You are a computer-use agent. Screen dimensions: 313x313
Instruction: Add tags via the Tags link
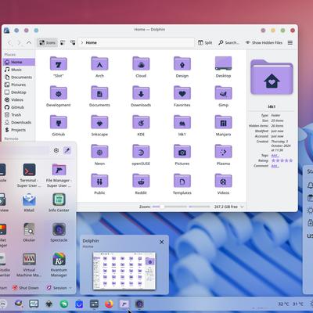[275, 156]
